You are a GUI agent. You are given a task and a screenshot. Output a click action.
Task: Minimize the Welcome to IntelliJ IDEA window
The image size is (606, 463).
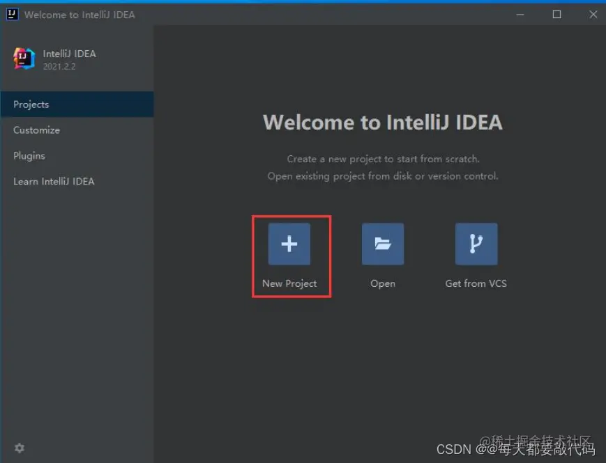pyautogui.click(x=520, y=15)
